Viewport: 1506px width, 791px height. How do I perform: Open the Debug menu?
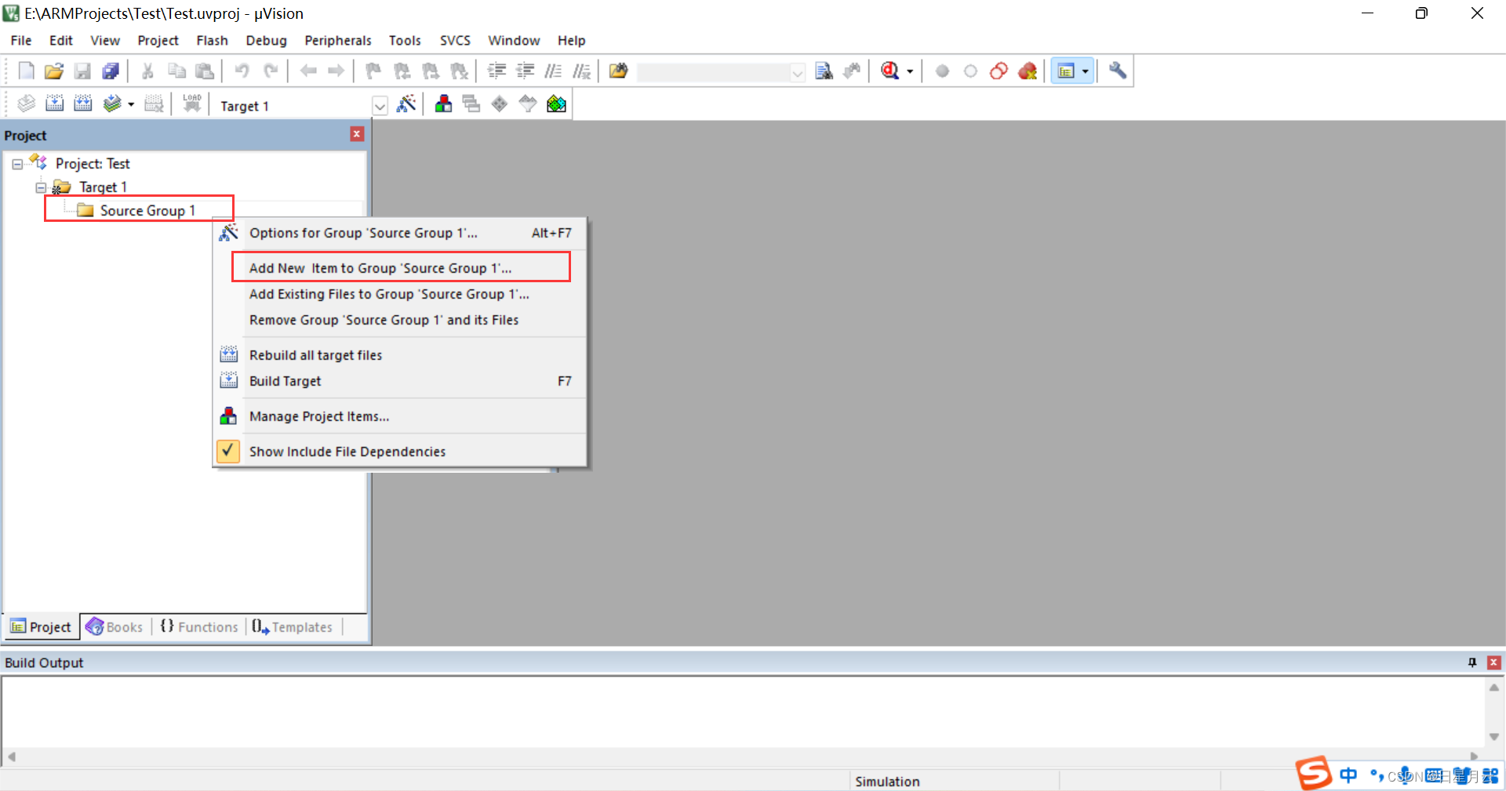[x=266, y=41]
